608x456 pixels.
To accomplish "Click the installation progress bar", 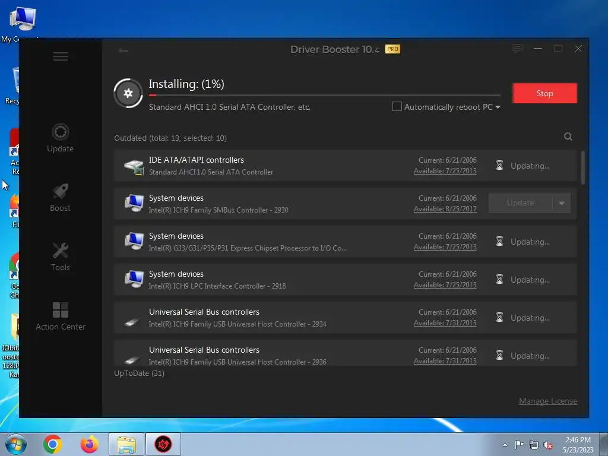I will tap(325, 95).
